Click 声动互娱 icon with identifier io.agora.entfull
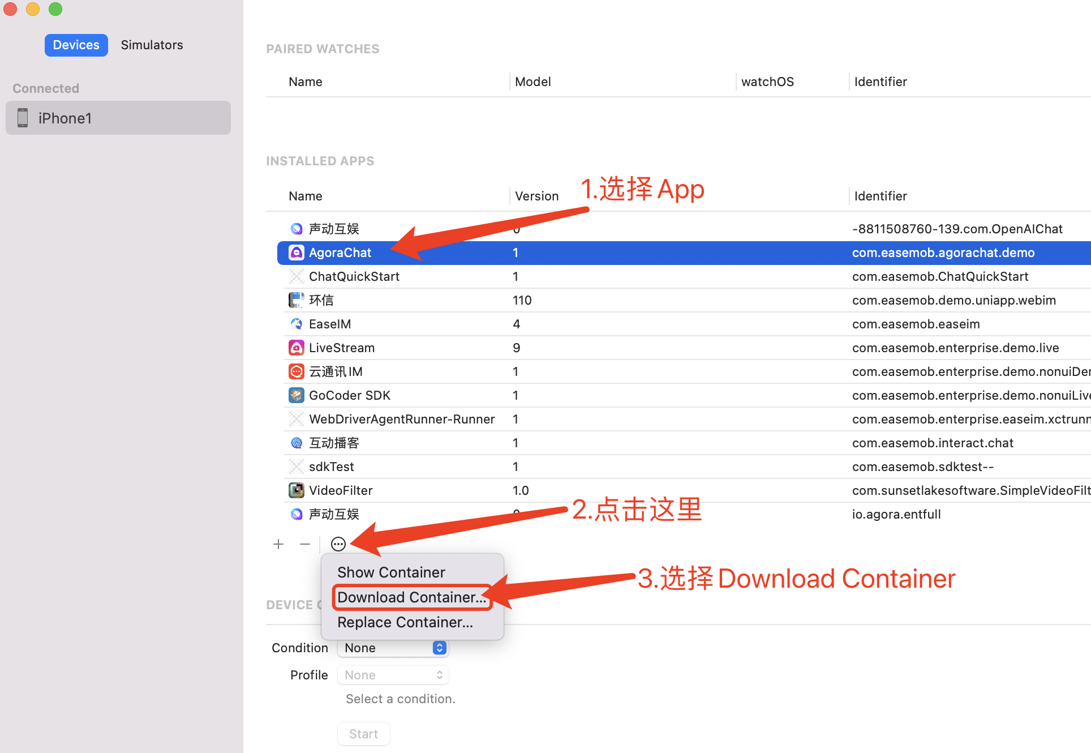This screenshot has width=1091, height=753. (297, 514)
